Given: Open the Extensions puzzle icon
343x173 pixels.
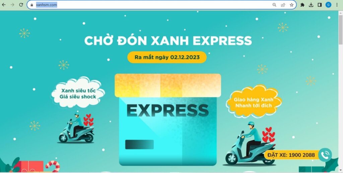Looking at the screenshot, I should (x=302, y=5).
